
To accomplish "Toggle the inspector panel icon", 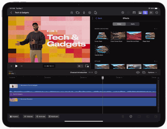I will [134, 13].
